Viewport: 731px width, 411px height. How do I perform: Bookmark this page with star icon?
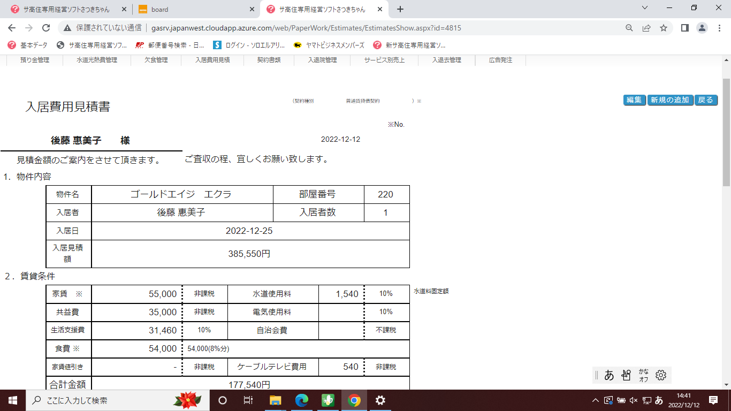[664, 28]
